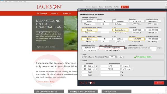Click joint owner's empty middle name field
Viewport: 167px width, 94px height.
pos(105,30)
